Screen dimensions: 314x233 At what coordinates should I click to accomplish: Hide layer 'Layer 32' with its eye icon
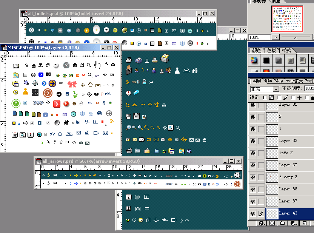tap(253, 105)
